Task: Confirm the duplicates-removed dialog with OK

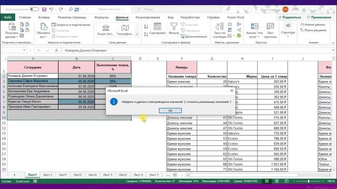Action: click(x=170, y=111)
